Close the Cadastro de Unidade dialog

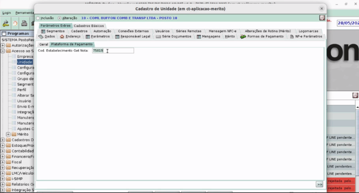point(321,9)
